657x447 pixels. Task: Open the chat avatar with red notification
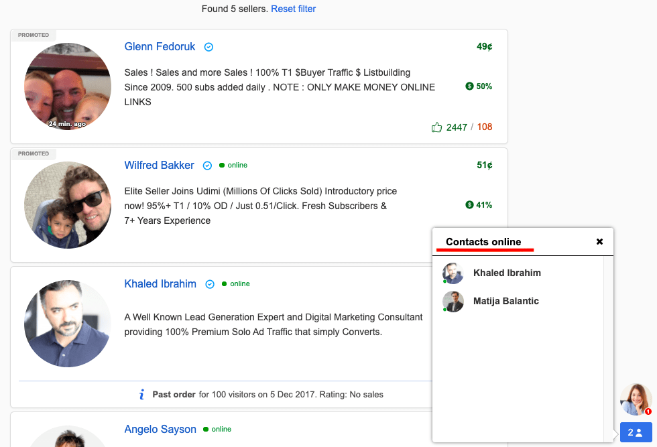click(635, 399)
